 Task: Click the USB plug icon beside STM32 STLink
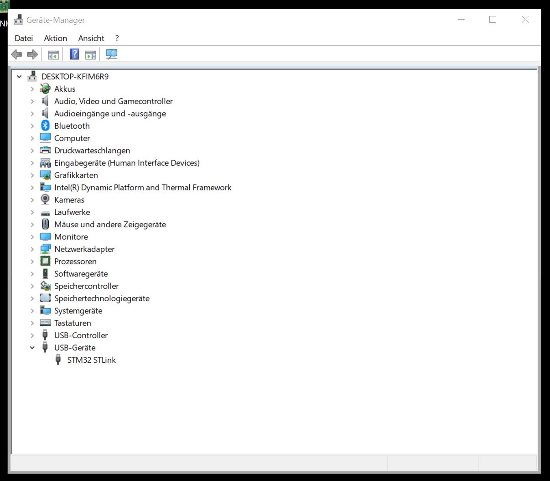pyautogui.click(x=58, y=360)
